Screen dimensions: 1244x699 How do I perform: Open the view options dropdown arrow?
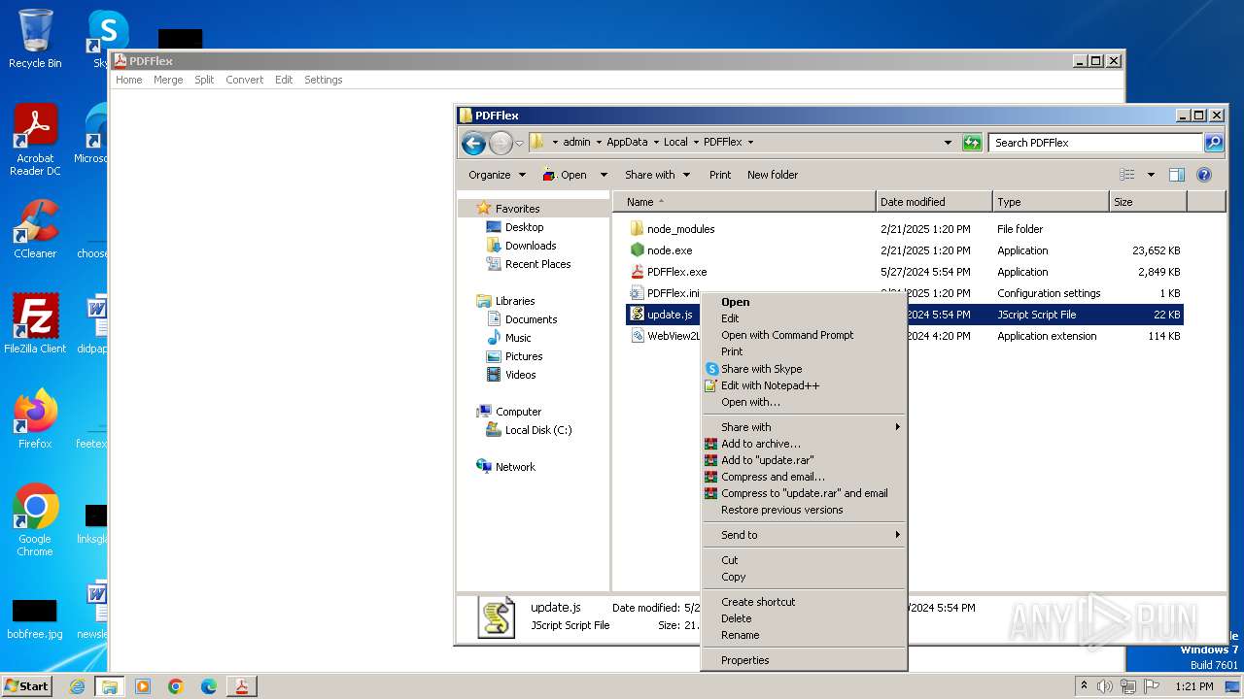[x=1151, y=175]
